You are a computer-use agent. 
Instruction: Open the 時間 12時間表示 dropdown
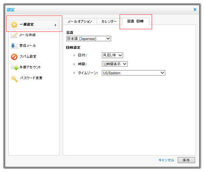[115, 64]
